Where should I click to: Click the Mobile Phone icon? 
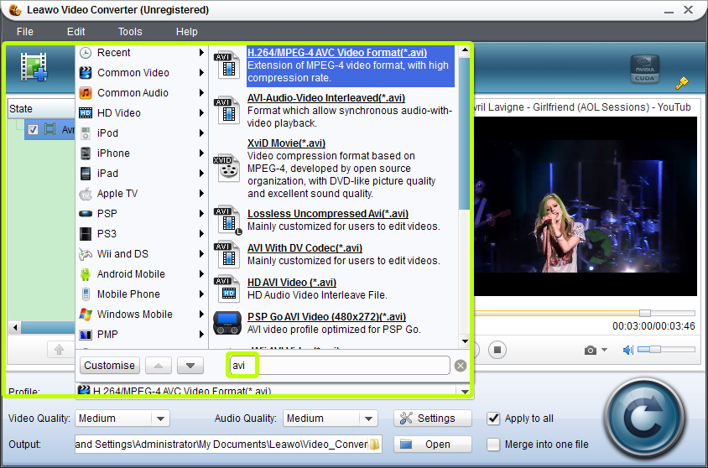click(x=86, y=294)
